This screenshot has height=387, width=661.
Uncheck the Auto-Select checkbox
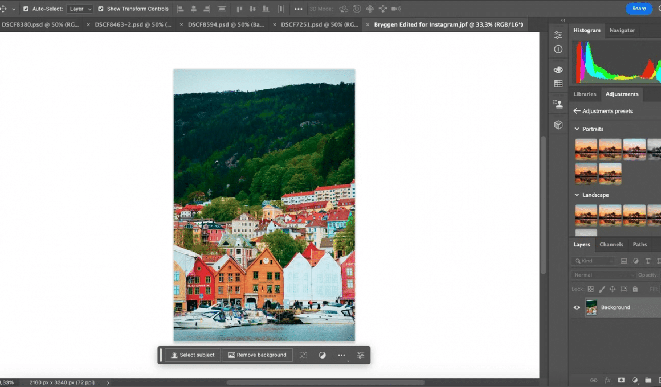point(26,9)
